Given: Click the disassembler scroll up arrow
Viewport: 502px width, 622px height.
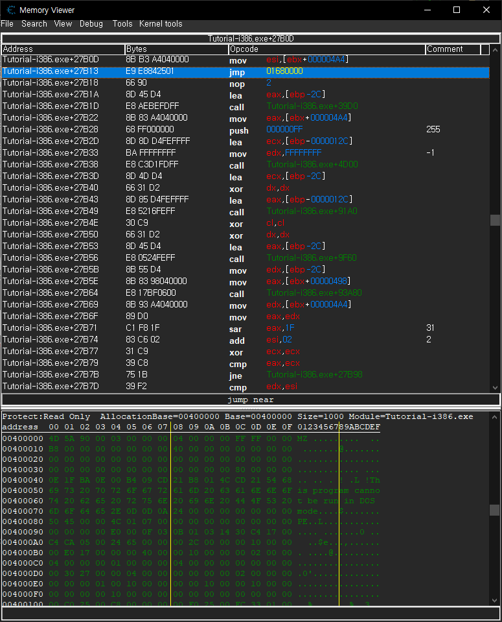Looking at the screenshot, I should [x=495, y=50].
